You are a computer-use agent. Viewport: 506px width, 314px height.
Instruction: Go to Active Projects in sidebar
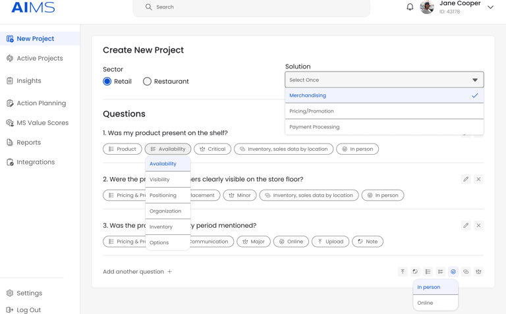pos(40,59)
